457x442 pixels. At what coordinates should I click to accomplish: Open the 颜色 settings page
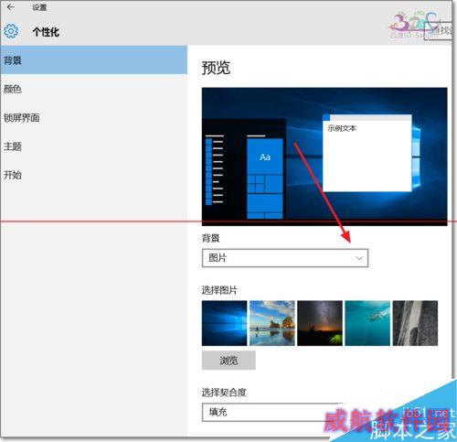point(93,89)
